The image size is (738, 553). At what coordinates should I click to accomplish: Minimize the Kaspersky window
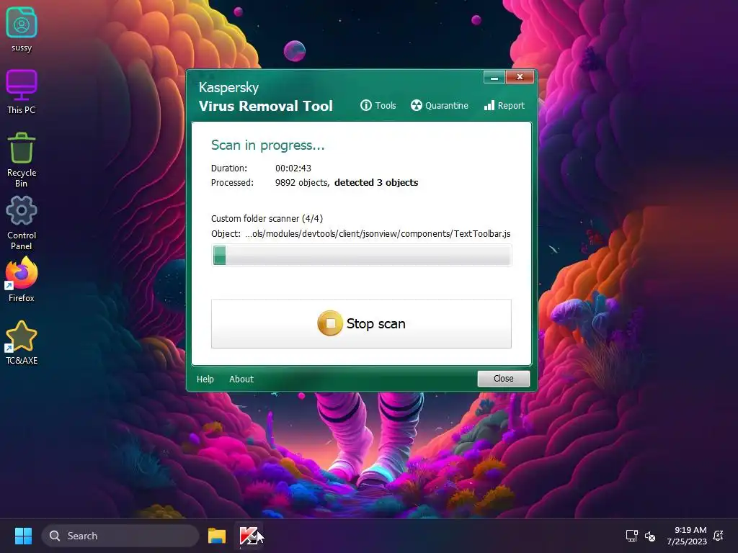[x=494, y=77]
